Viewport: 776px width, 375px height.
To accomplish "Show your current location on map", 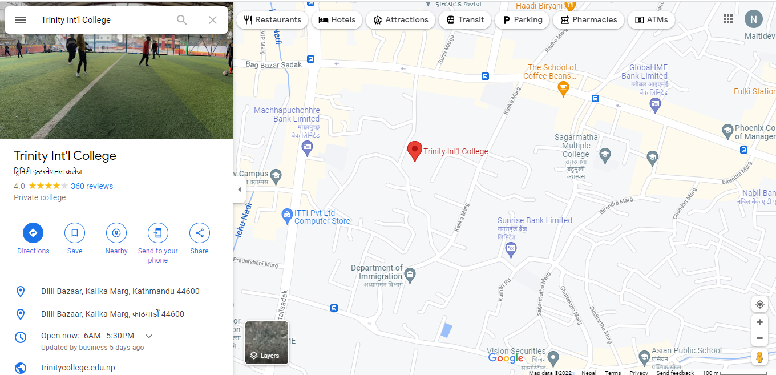I will pos(759,304).
